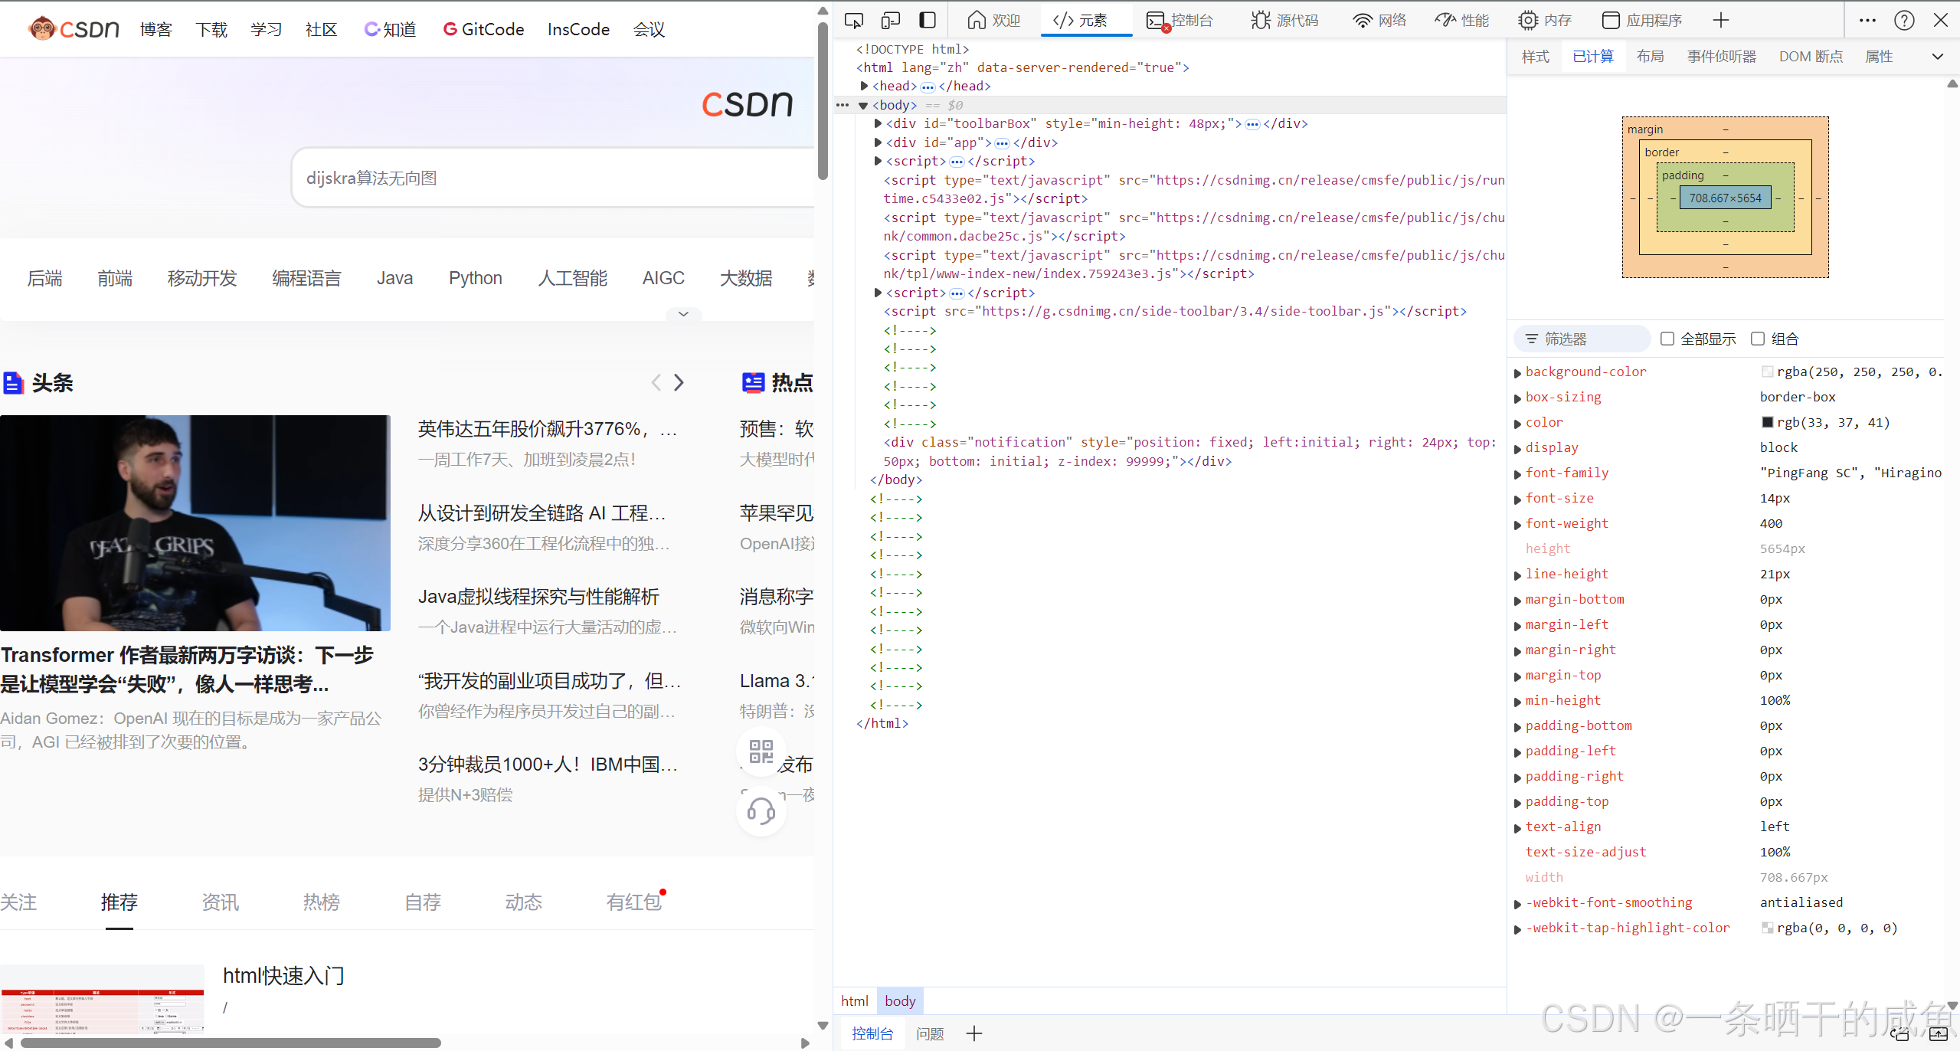Activate the inspect element picker icon
This screenshot has height=1051, width=1960.
pos(853,20)
